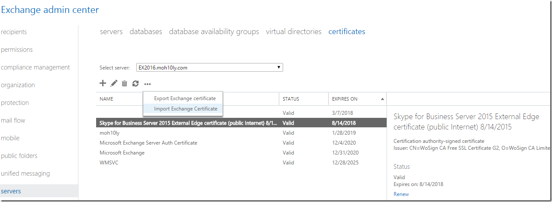Open mail flow section
Image resolution: width=552 pixels, height=202 pixels.
pyautogui.click(x=13, y=120)
